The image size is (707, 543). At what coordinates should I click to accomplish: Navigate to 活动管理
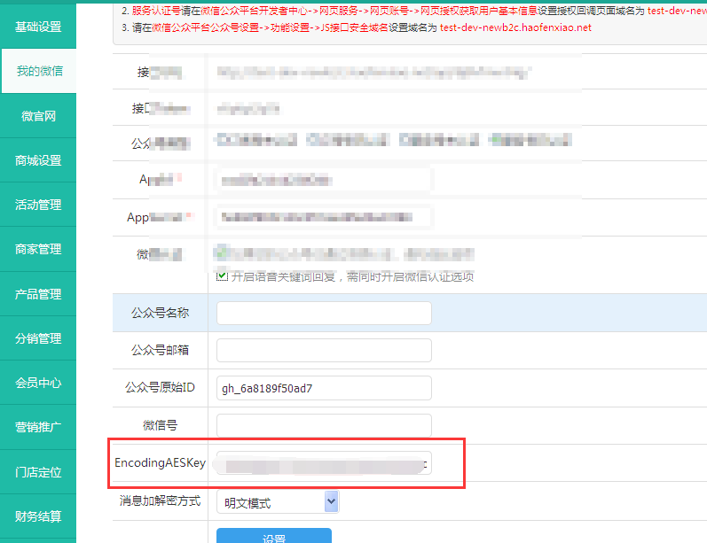click(38, 205)
